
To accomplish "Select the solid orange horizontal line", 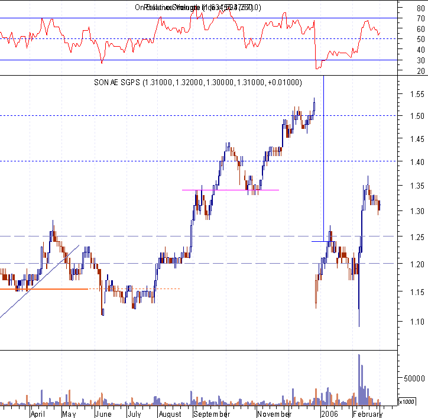I will point(44,289).
